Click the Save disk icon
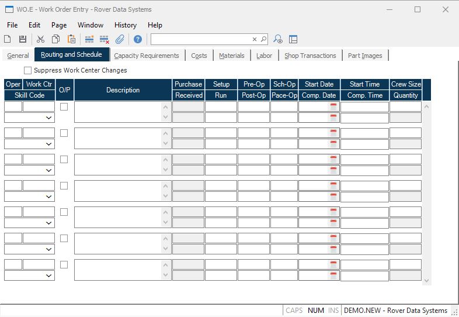Screen dimensions: 459x317 coord(23,39)
